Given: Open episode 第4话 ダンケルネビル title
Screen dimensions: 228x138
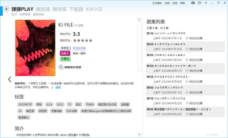Looking at the screenshot, I should [x=171, y=66].
